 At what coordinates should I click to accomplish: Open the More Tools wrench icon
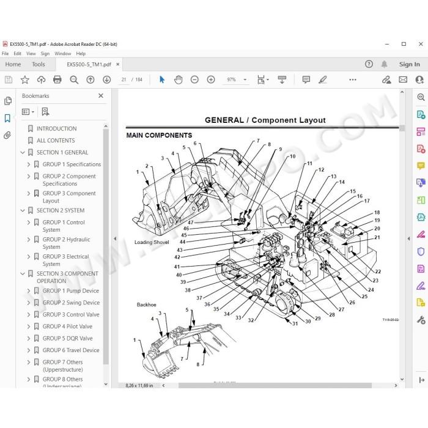[421, 320]
